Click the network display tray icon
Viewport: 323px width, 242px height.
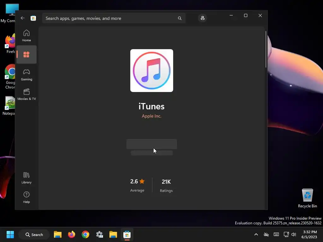286,234
